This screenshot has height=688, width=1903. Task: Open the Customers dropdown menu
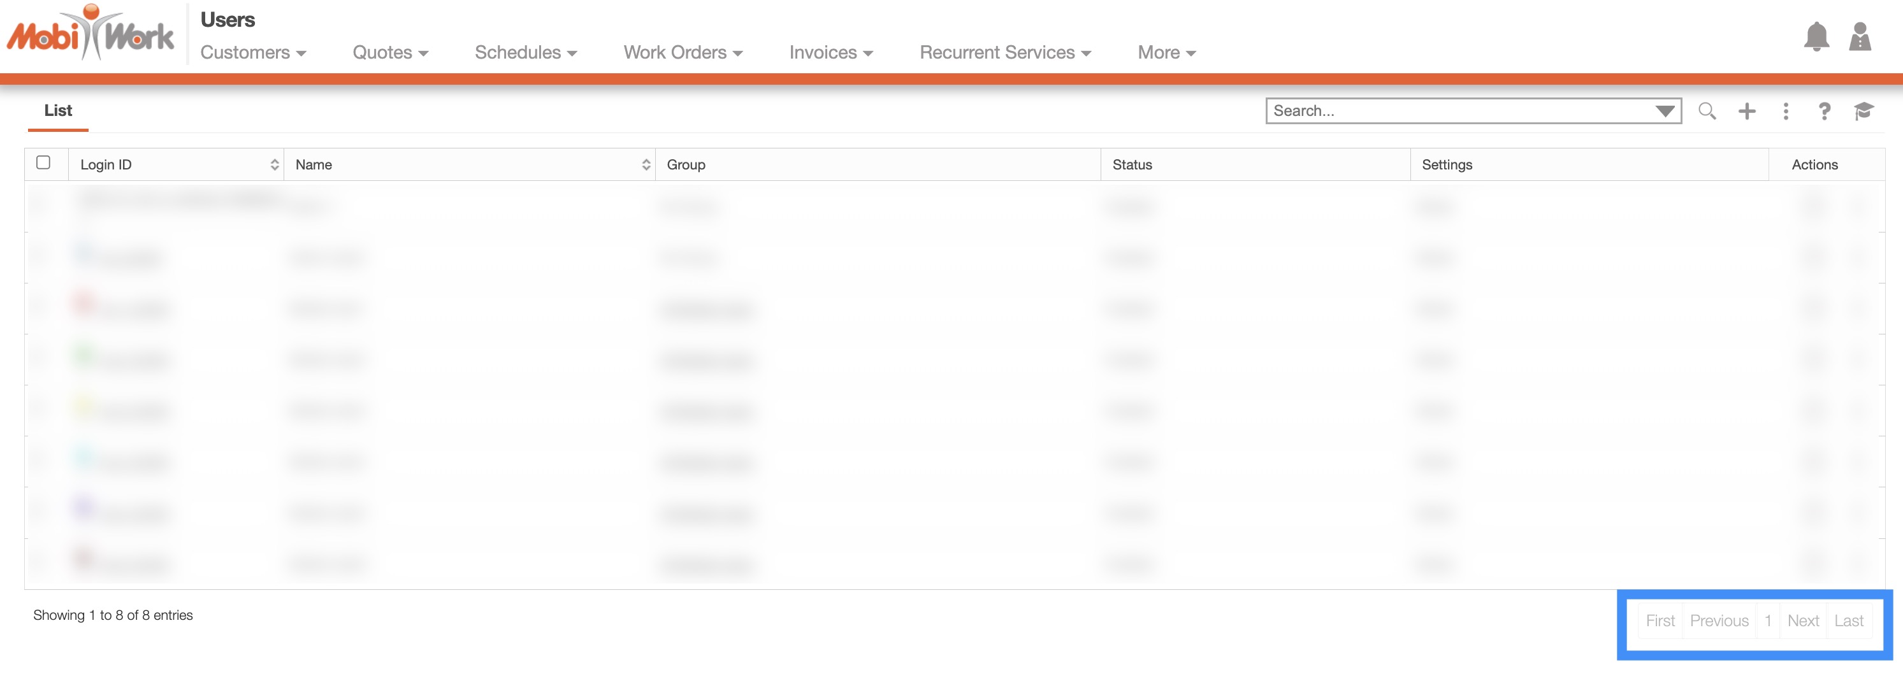point(252,52)
